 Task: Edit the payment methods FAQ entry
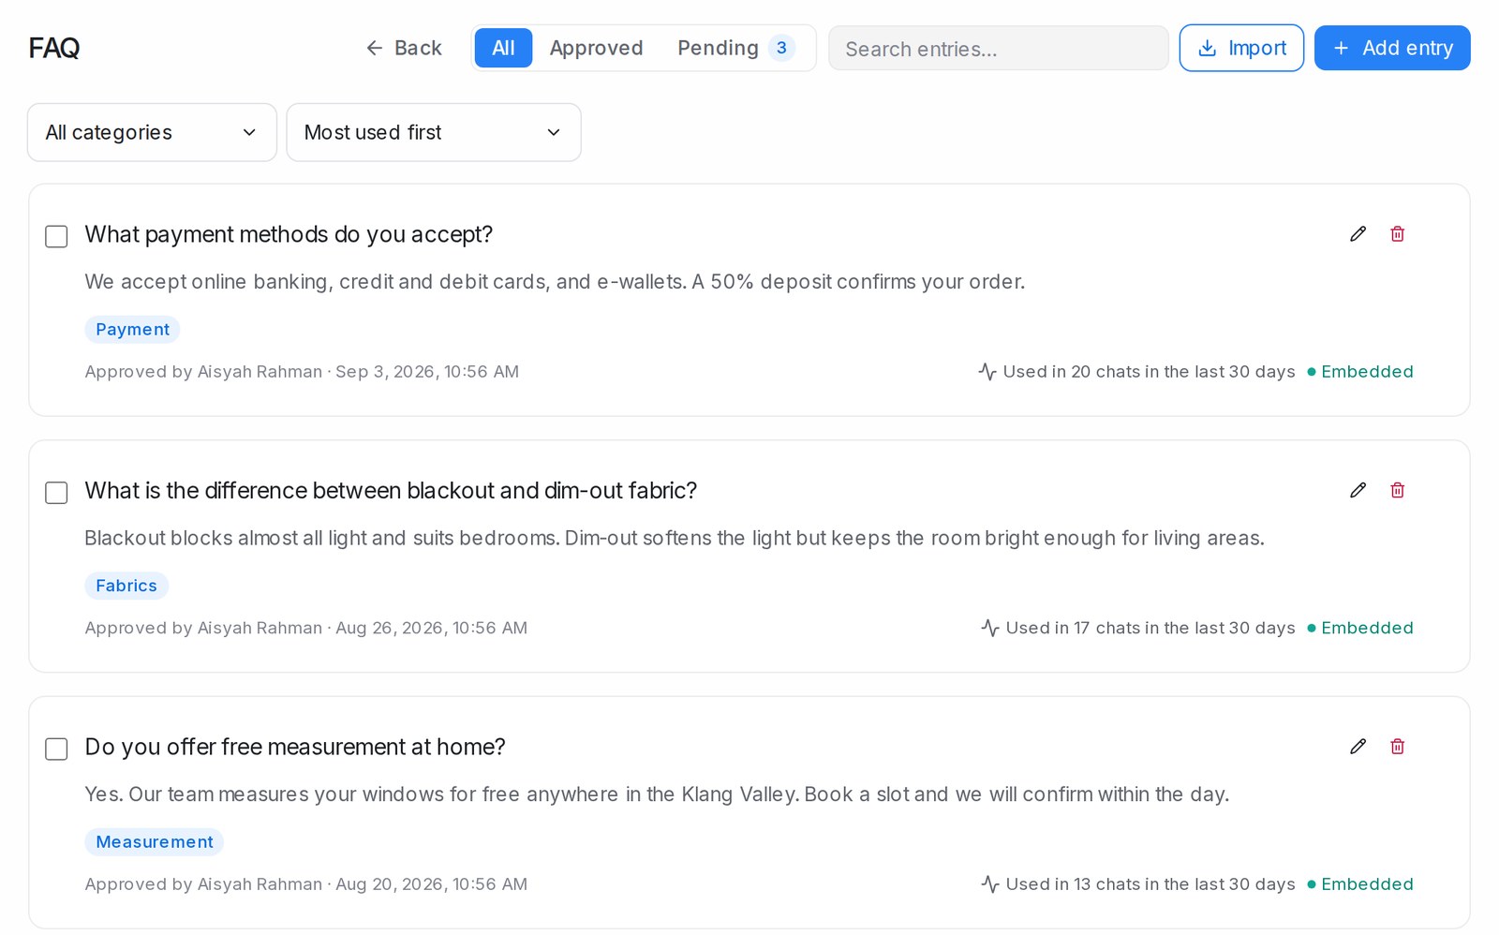[x=1358, y=234]
